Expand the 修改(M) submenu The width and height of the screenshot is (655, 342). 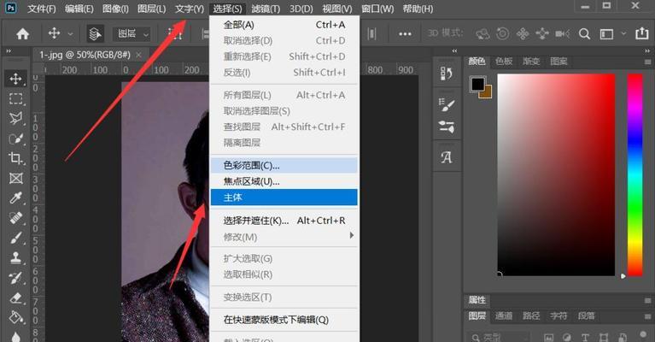click(284, 237)
